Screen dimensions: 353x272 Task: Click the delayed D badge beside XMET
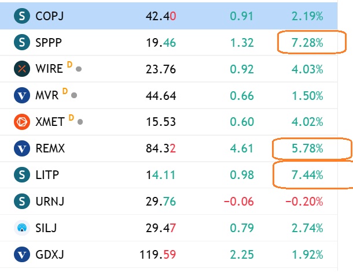pos(71,118)
